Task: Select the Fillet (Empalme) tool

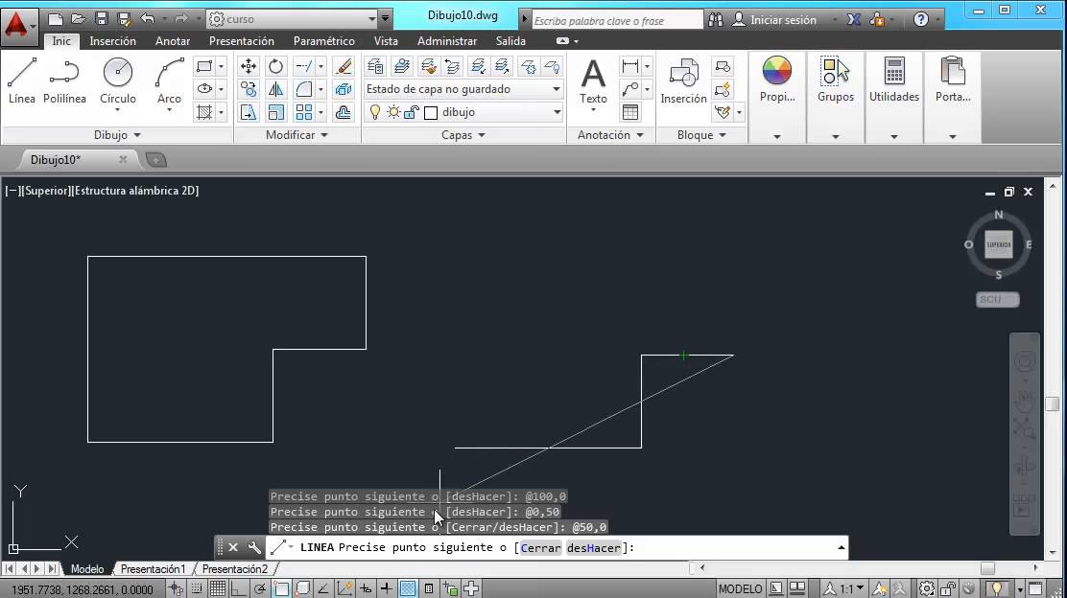Action: (304, 89)
